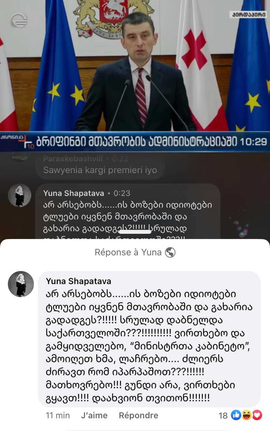This screenshot has width=270, height=431.
Task: Tap the channel logo in video corner
Action: [x=19, y=21]
